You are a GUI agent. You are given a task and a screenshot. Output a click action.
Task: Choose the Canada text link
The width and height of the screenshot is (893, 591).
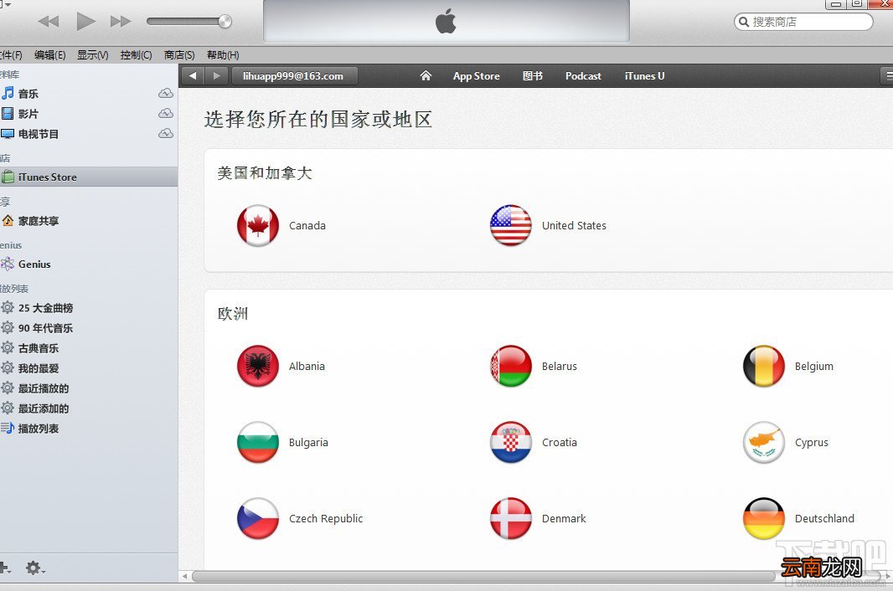(x=307, y=225)
